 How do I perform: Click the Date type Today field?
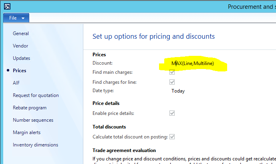(178, 91)
